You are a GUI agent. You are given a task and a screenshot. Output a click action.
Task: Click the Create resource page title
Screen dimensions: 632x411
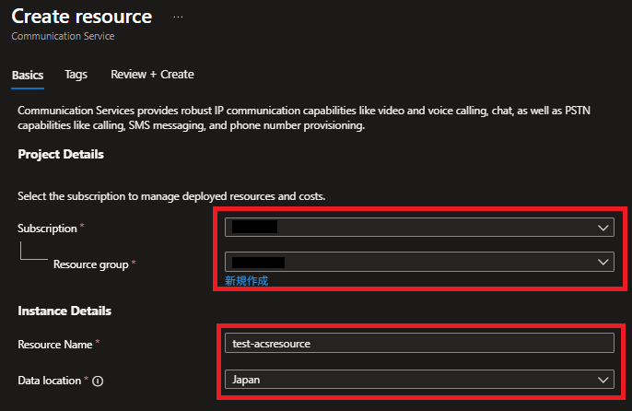click(81, 17)
